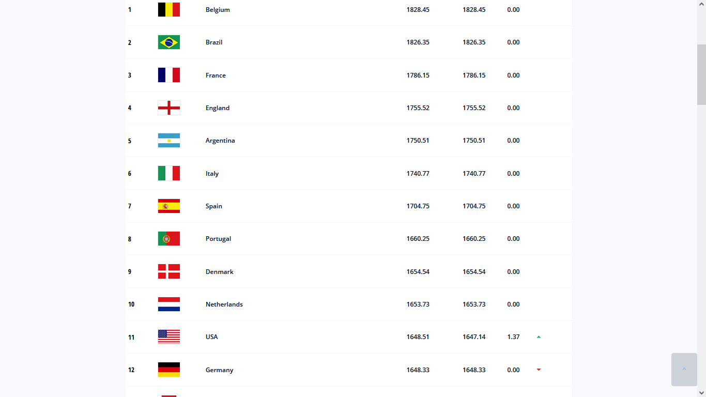Click the Portugal flag icon

pyautogui.click(x=168, y=239)
